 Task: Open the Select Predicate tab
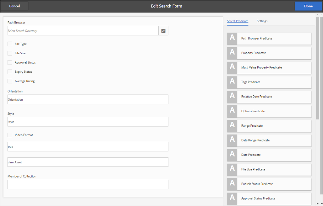click(x=238, y=21)
